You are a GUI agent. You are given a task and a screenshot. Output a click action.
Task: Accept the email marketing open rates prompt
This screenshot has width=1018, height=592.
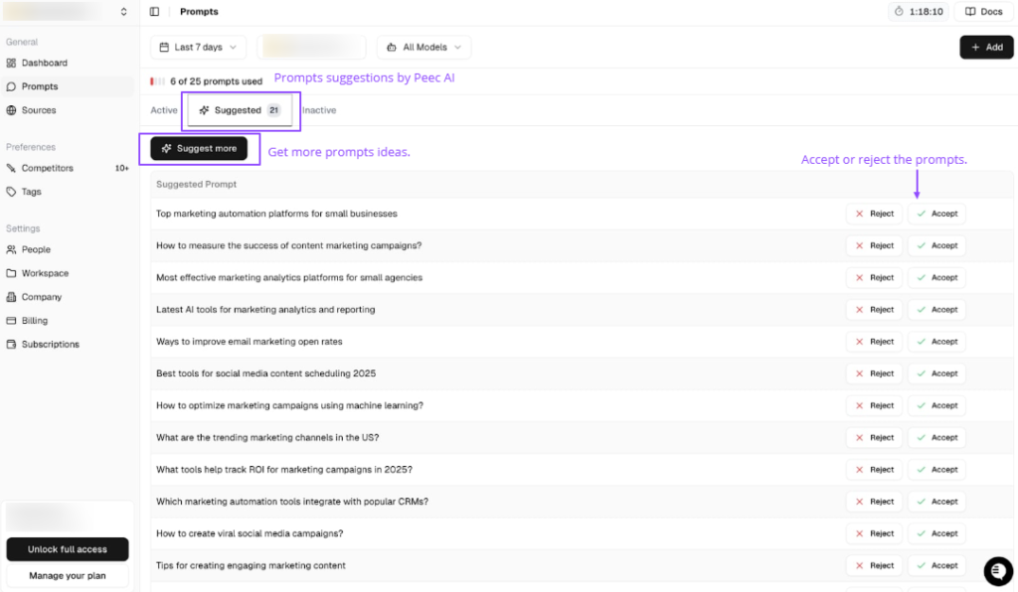[x=936, y=342]
